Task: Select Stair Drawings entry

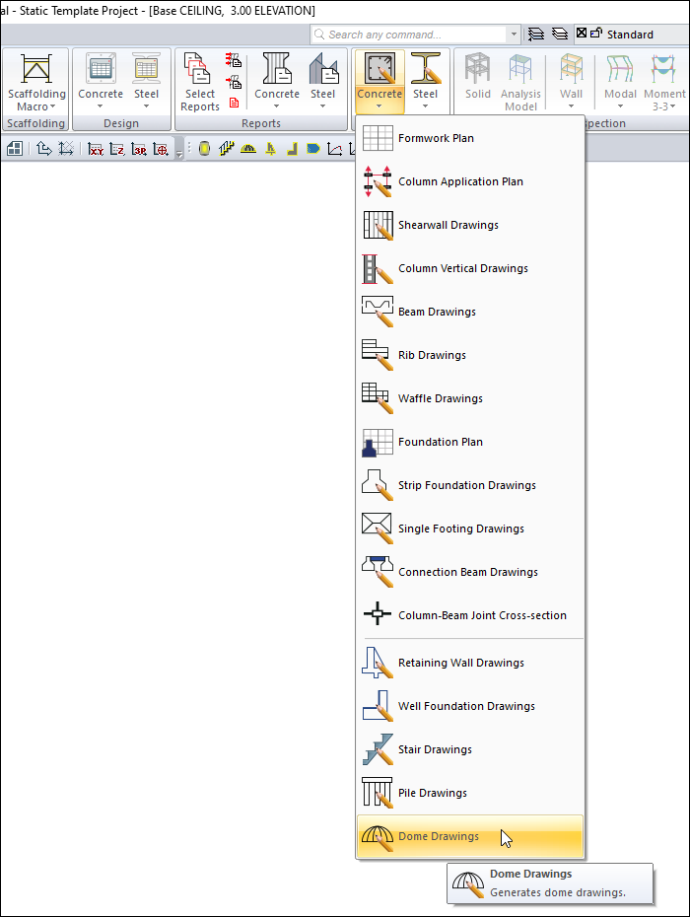Action: coord(469,749)
